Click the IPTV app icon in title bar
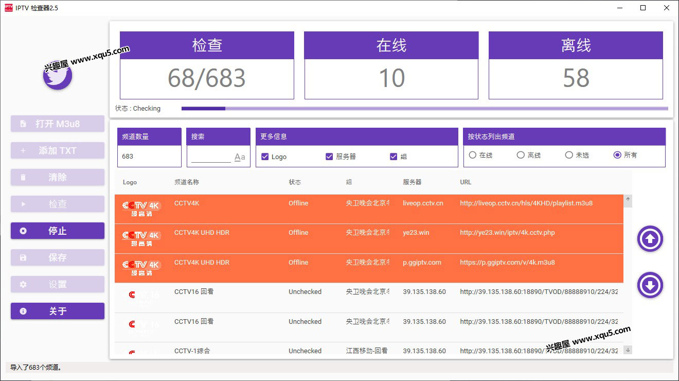This screenshot has width=679, height=381. coord(9,8)
